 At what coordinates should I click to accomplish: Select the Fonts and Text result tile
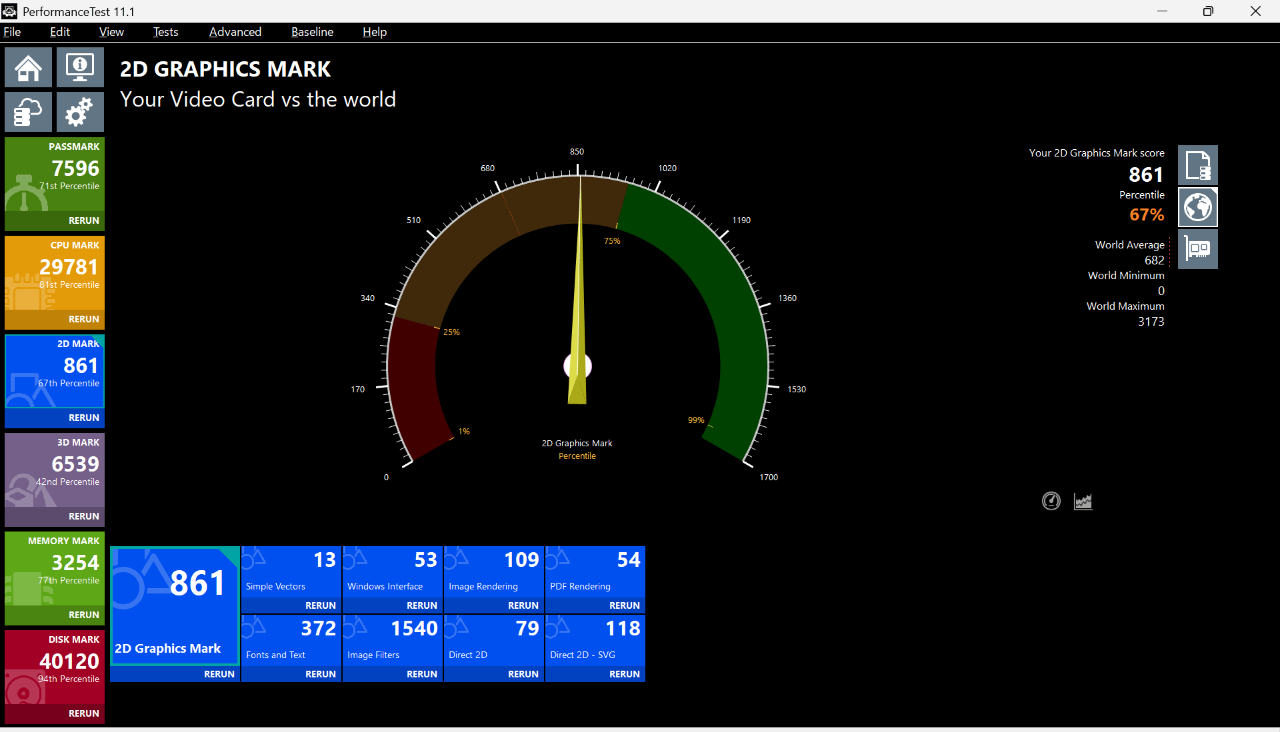[x=291, y=641]
